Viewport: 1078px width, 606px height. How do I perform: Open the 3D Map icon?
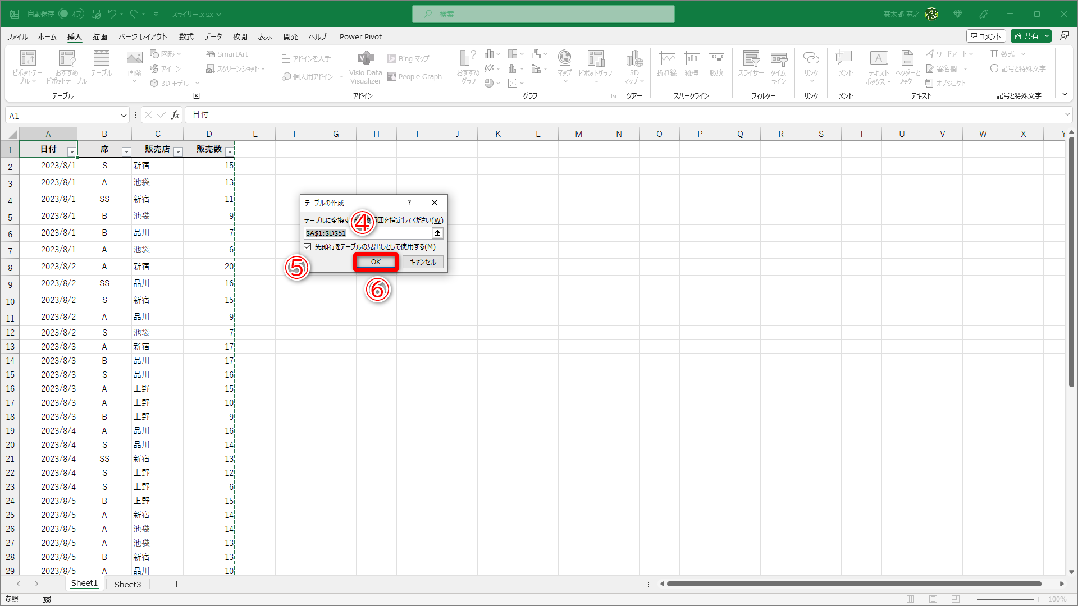coord(634,59)
